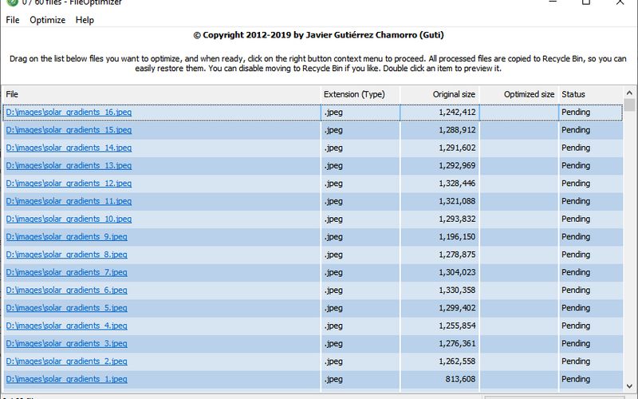Click solar_gradients_1.jpeg file link
The image size is (638, 399).
67,379
